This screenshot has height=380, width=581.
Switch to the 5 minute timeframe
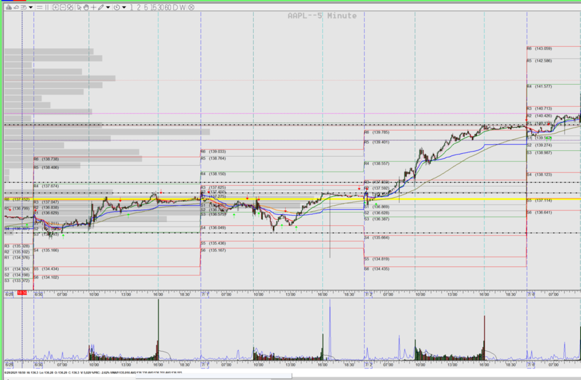click(x=146, y=8)
